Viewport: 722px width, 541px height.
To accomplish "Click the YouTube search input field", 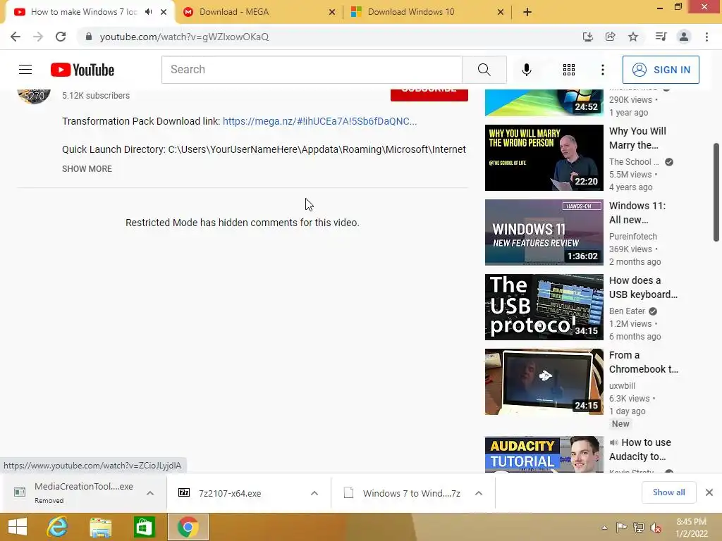I will pyautogui.click(x=312, y=70).
